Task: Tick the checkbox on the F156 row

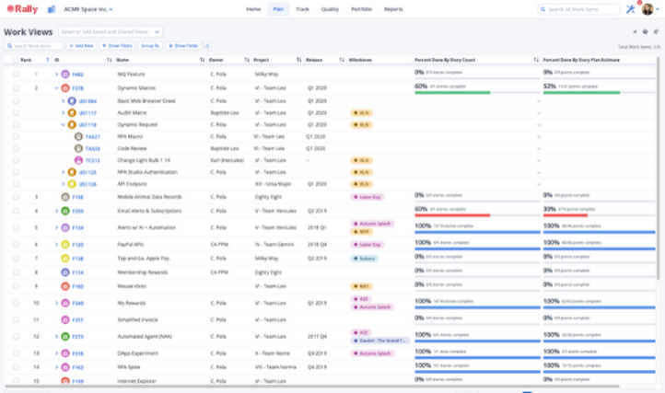Action: [16, 196]
